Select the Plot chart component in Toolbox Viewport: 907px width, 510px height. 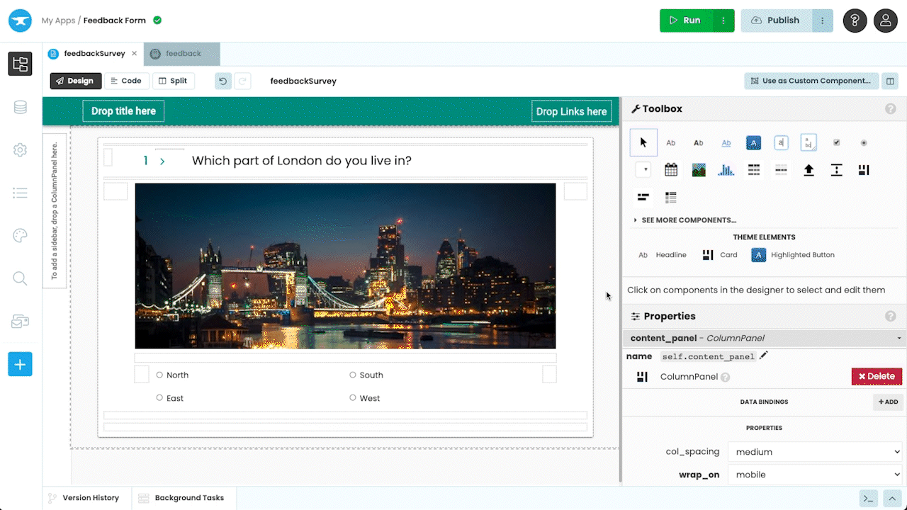(726, 170)
